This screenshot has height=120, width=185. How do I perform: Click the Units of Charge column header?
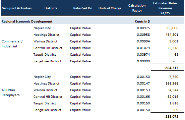click(x=110, y=8)
